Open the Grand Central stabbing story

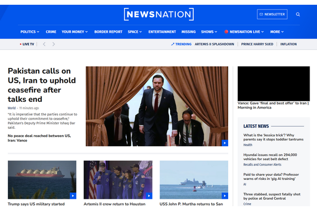272,196
